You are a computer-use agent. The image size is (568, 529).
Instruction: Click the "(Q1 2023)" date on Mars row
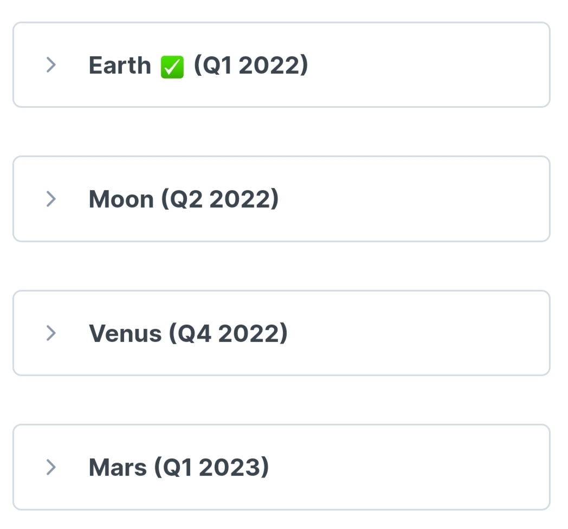point(211,467)
